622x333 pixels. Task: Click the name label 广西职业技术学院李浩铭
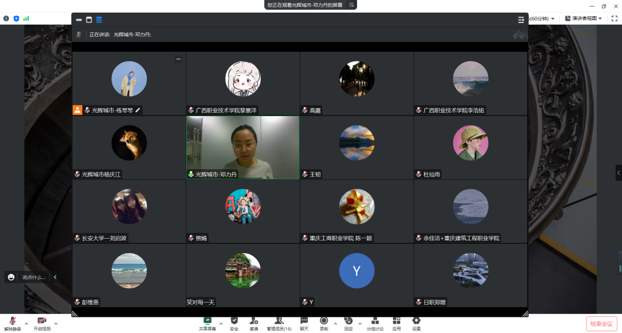coord(453,110)
